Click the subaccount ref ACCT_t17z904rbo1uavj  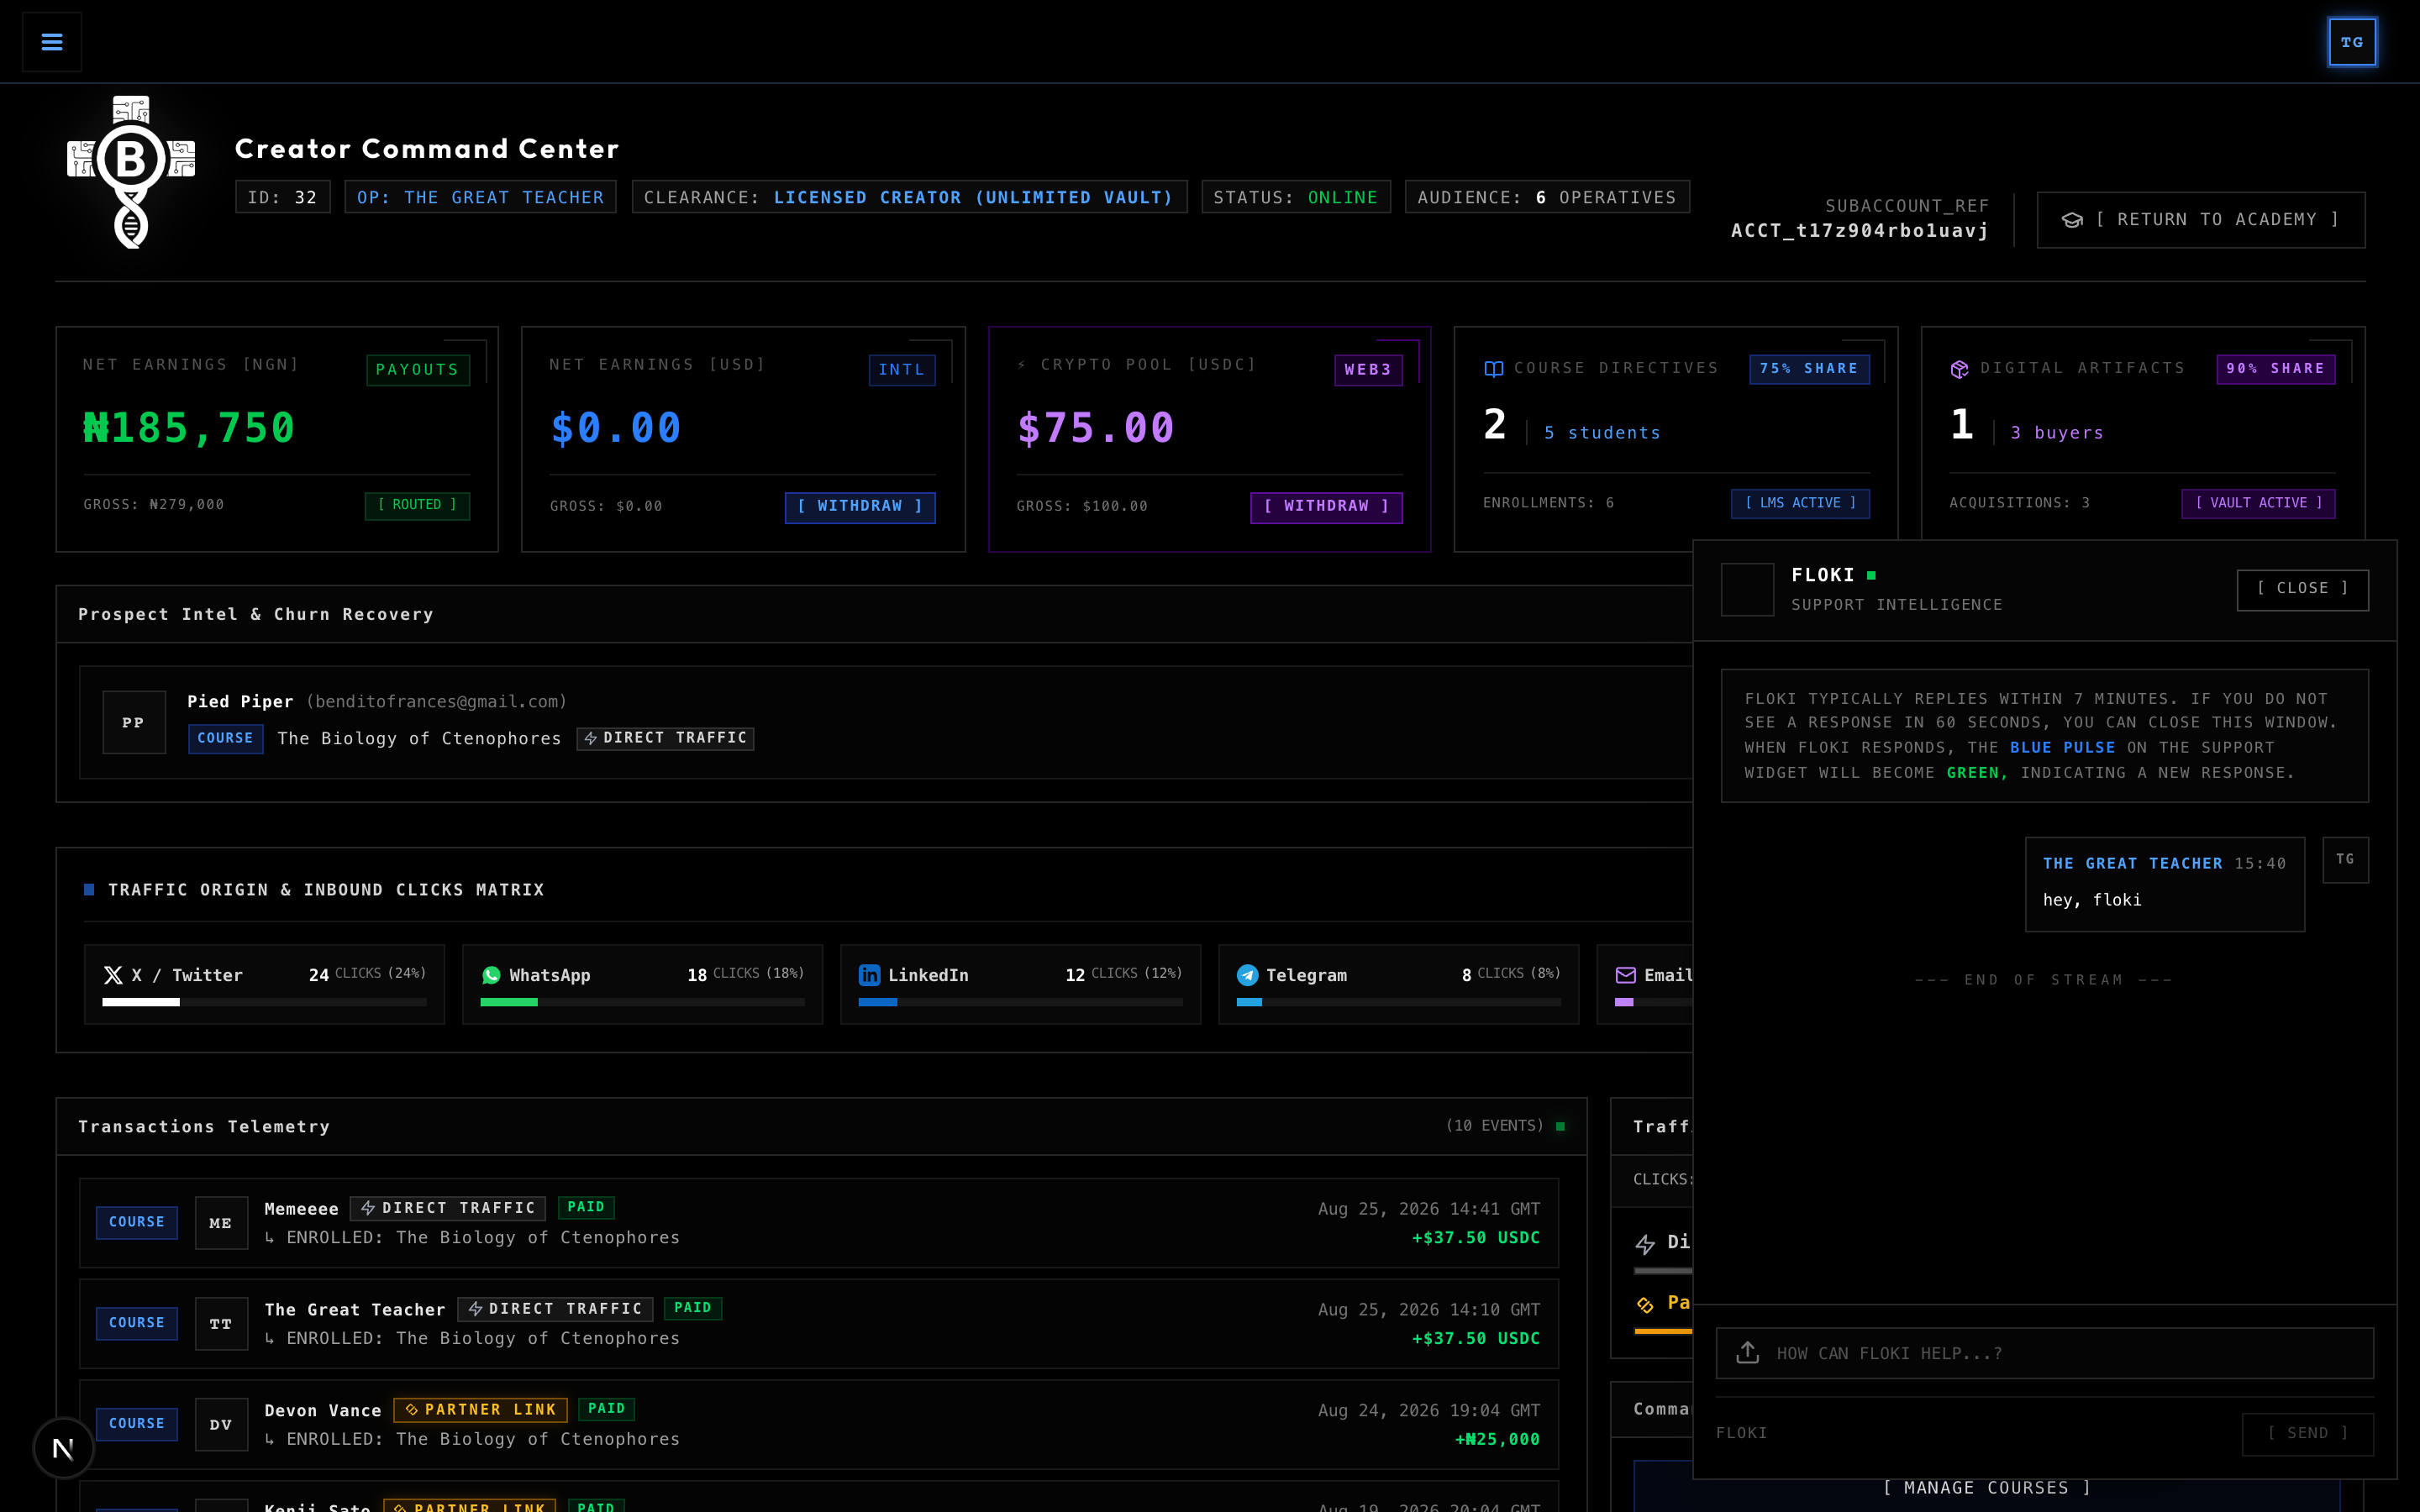tap(1859, 231)
